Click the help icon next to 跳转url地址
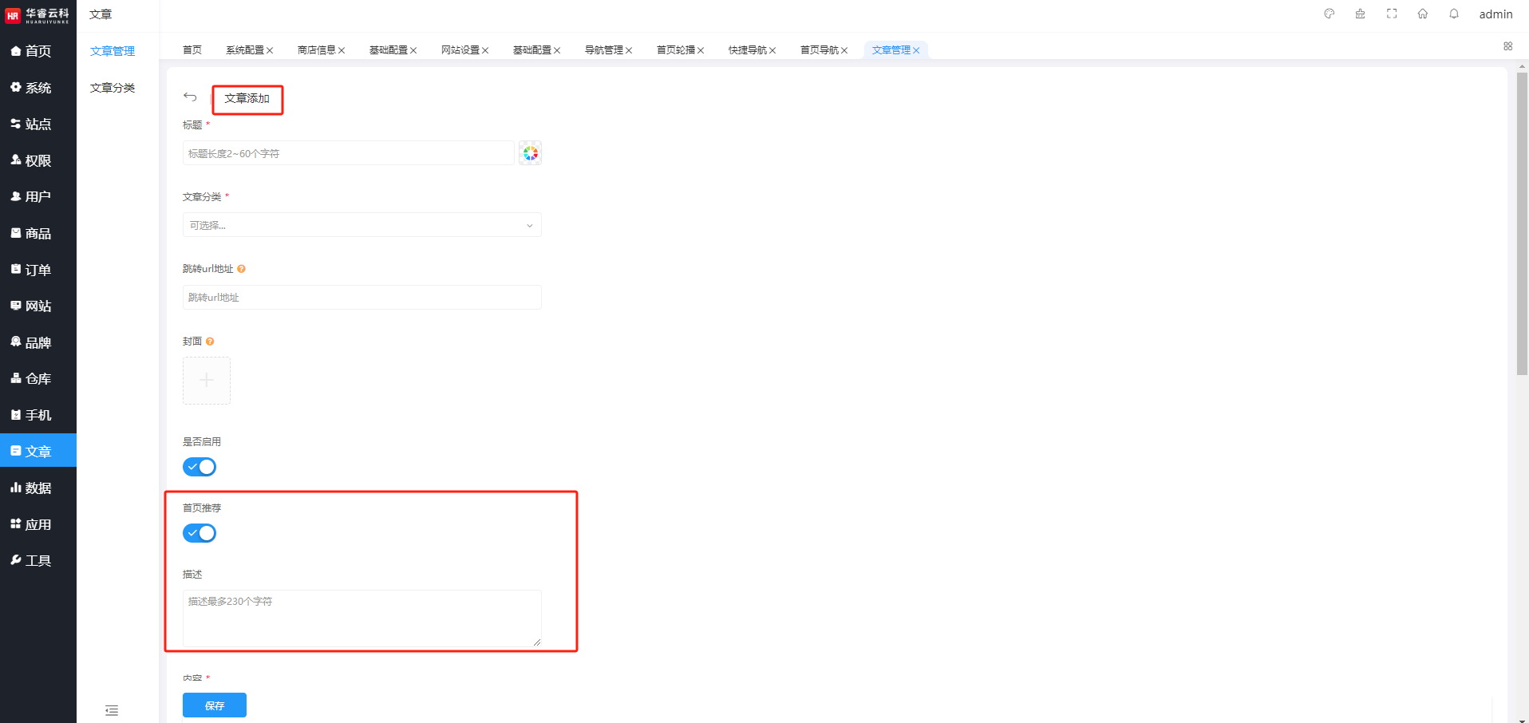The height and width of the screenshot is (723, 1529). 241,269
